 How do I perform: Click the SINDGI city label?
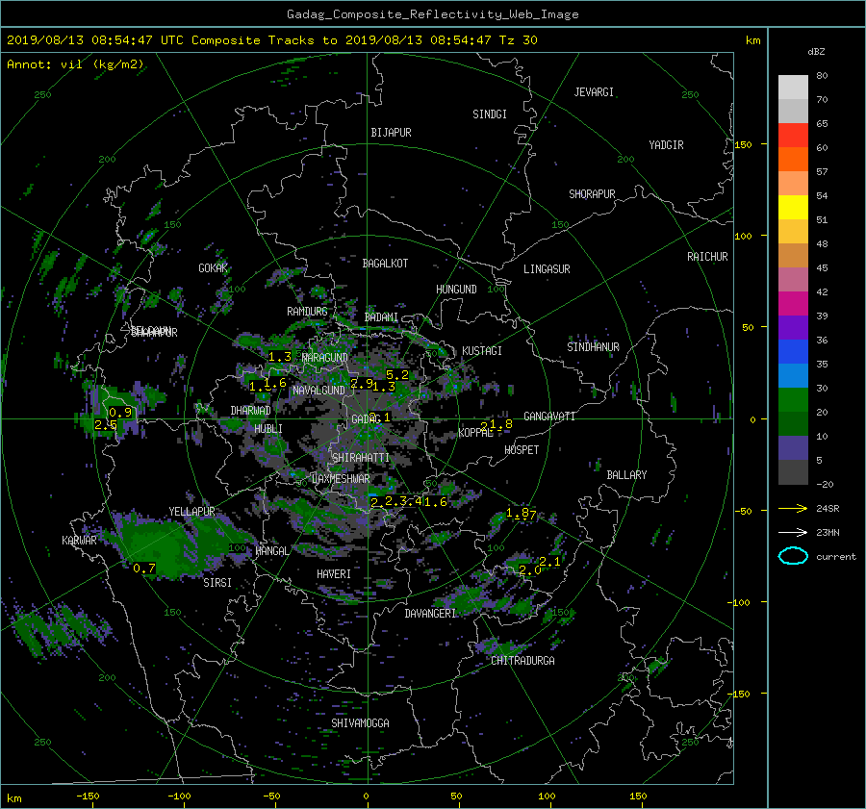pyautogui.click(x=490, y=114)
